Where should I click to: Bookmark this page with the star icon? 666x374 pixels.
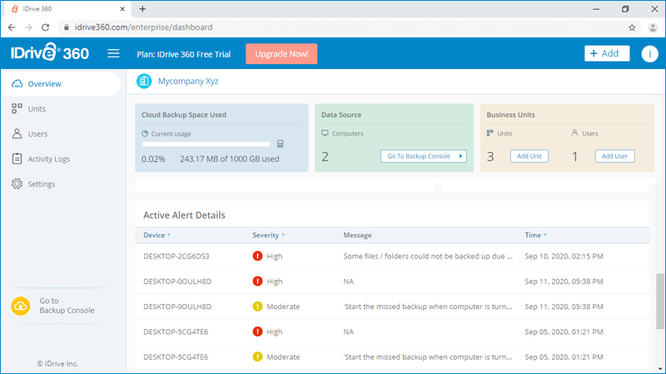point(632,27)
